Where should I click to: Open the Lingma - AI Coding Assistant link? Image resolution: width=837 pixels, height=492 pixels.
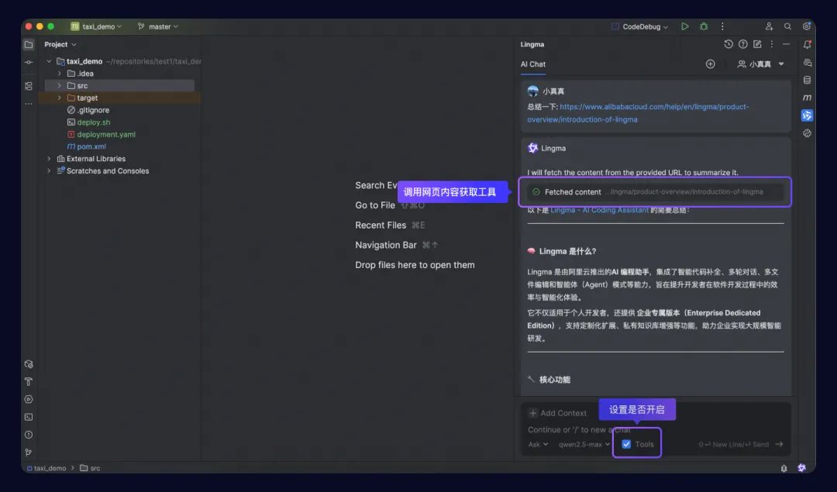point(599,210)
